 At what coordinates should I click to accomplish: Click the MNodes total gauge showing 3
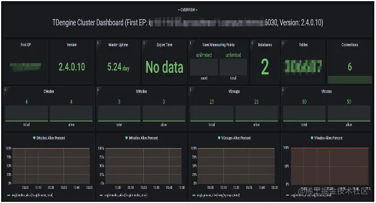tap(119, 113)
